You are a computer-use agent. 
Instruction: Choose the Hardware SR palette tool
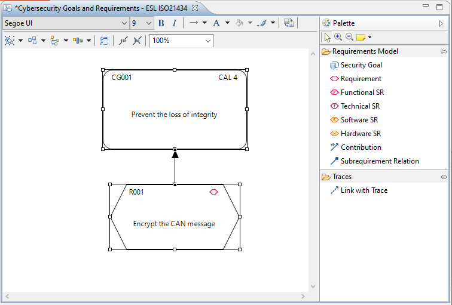[x=360, y=134]
